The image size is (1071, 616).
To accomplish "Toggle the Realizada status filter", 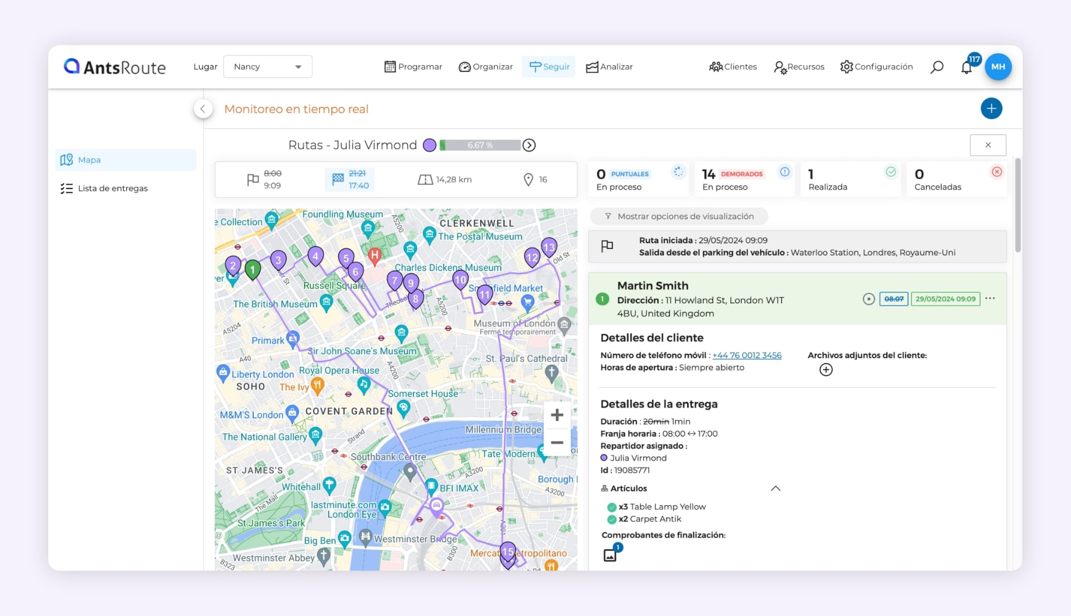I will coord(850,180).
